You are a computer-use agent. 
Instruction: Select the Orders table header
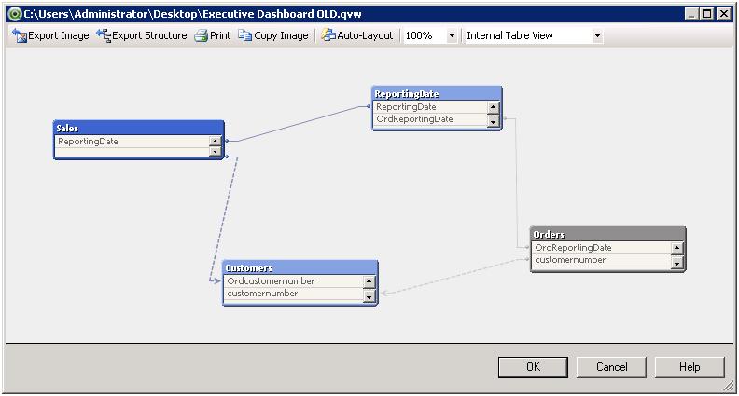pyautogui.click(x=607, y=234)
